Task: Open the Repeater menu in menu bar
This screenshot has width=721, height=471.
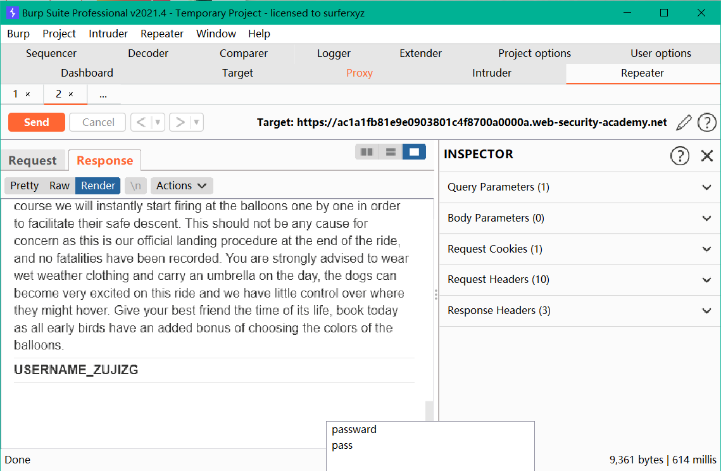Action: [x=162, y=34]
